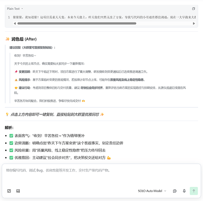
Task: Click the sparkle emoji after 优雅回怼
Action: point(102,114)
